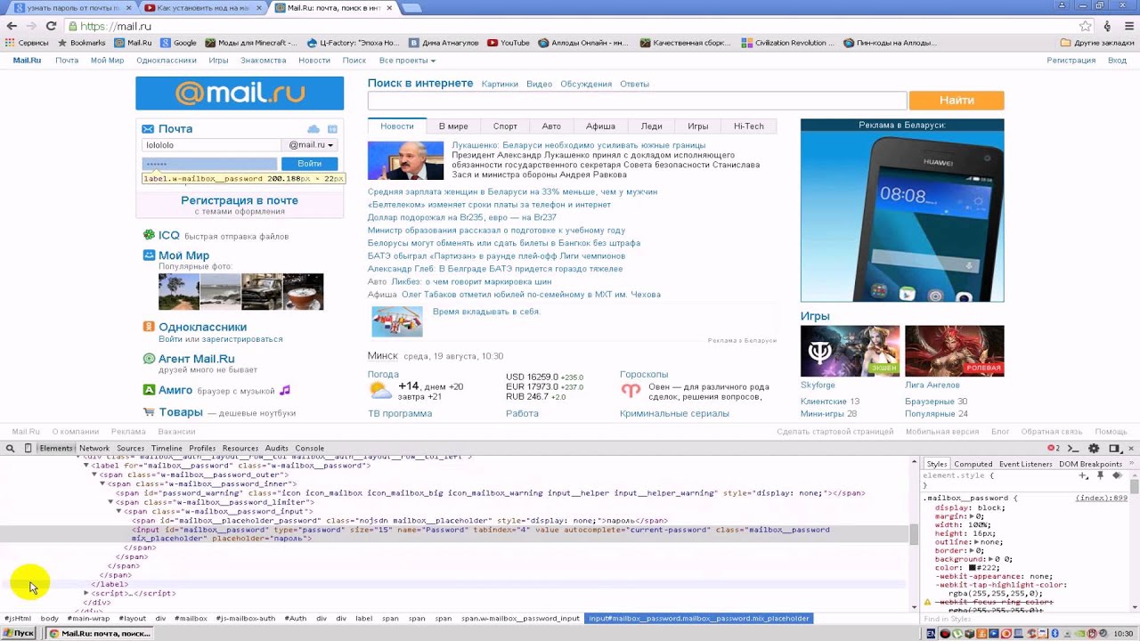The width and height of the screenshot is (1140, 641).
Task: Click the cloud icon in the Почта box
Action: (x=313, y=129)
